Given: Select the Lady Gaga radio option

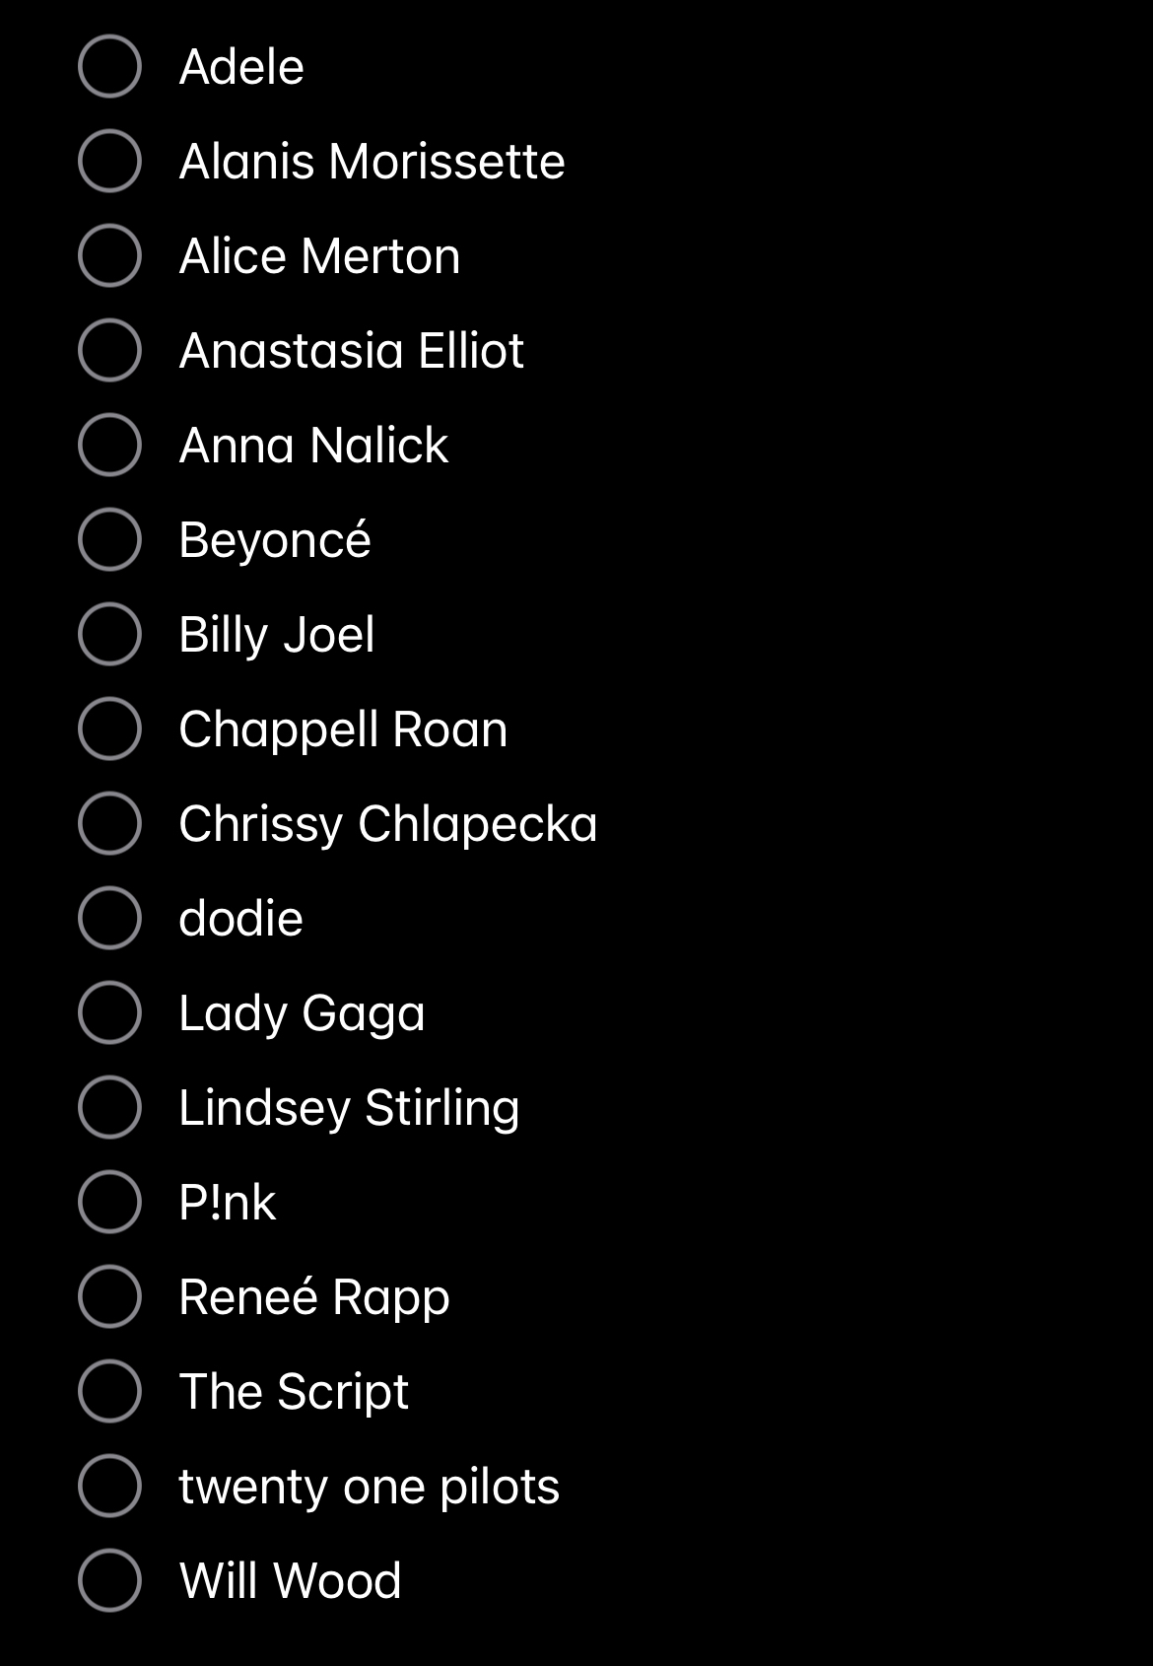Looking at the screenshot, I should coord(109,1013).
